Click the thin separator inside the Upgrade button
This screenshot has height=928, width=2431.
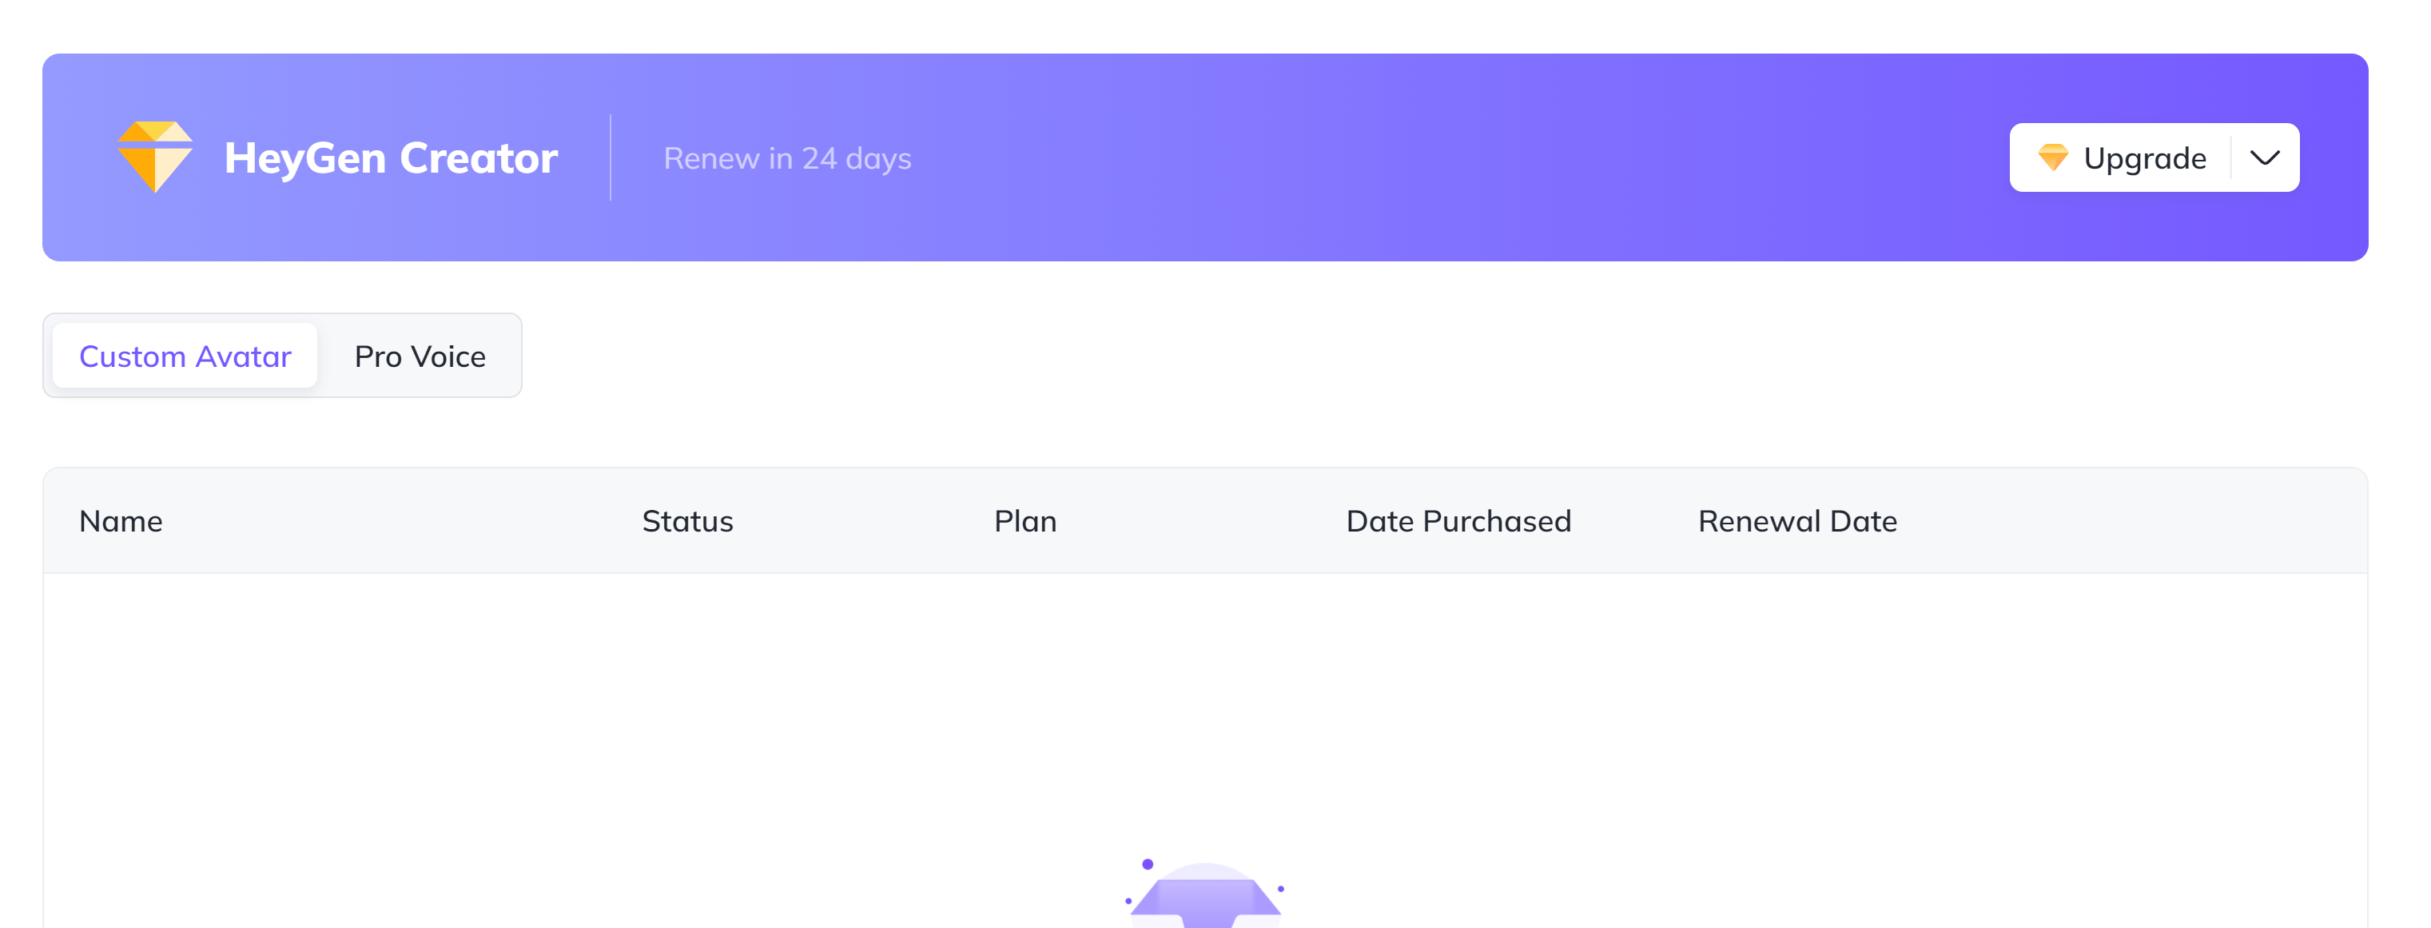pyautogui.click(x=2231, y=157)
